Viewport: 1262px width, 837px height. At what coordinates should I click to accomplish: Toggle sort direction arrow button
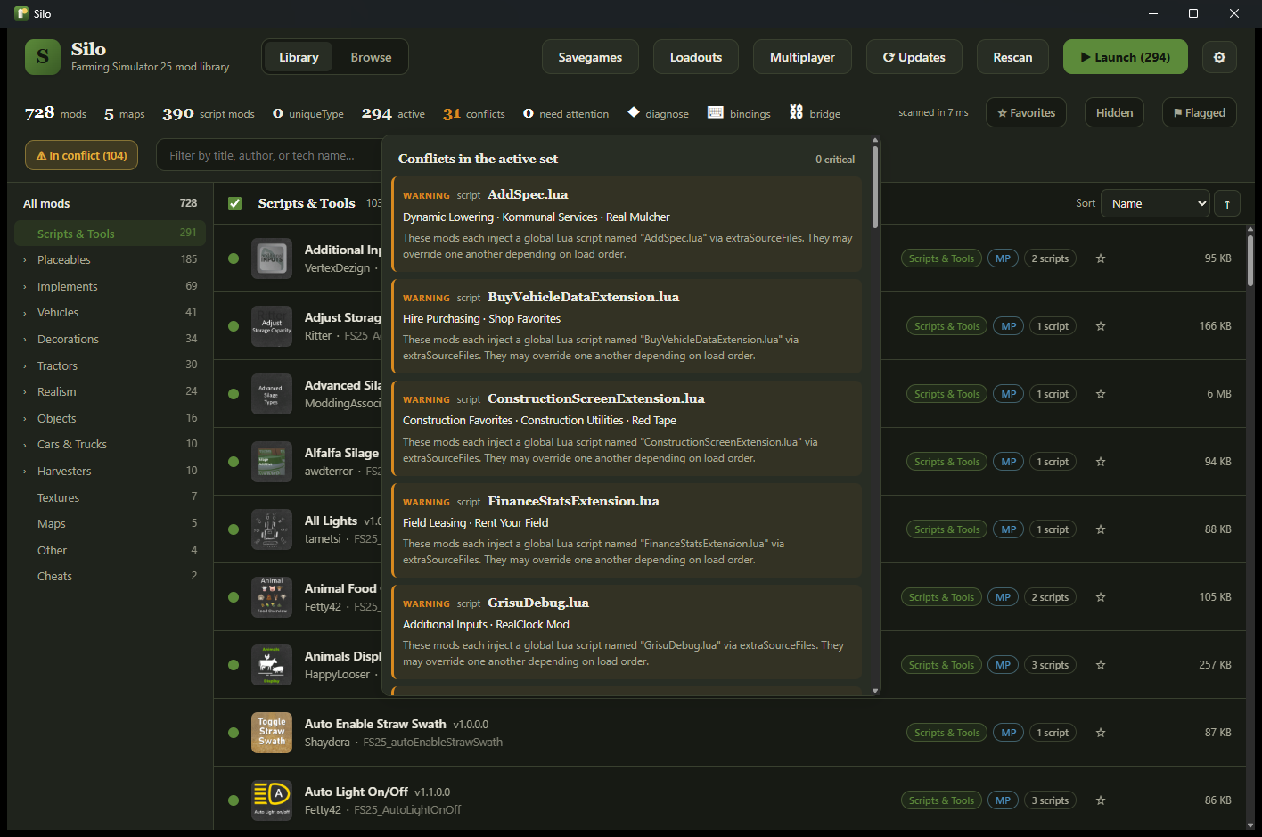(x=1227, y=204)
